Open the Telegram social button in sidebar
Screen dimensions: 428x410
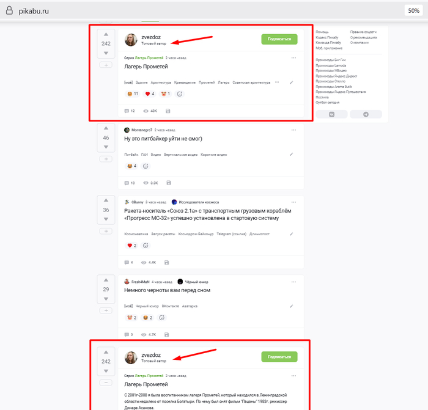(x=366, y=114)
